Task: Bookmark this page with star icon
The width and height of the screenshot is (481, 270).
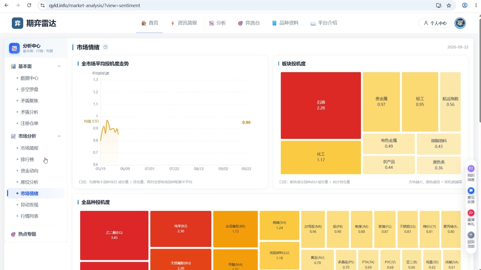Action: (x=449, y=5)
